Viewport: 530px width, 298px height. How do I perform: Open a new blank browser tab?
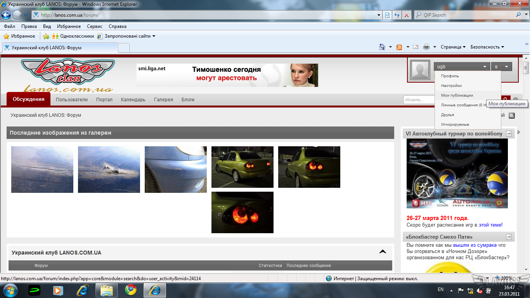pos(124,48)
